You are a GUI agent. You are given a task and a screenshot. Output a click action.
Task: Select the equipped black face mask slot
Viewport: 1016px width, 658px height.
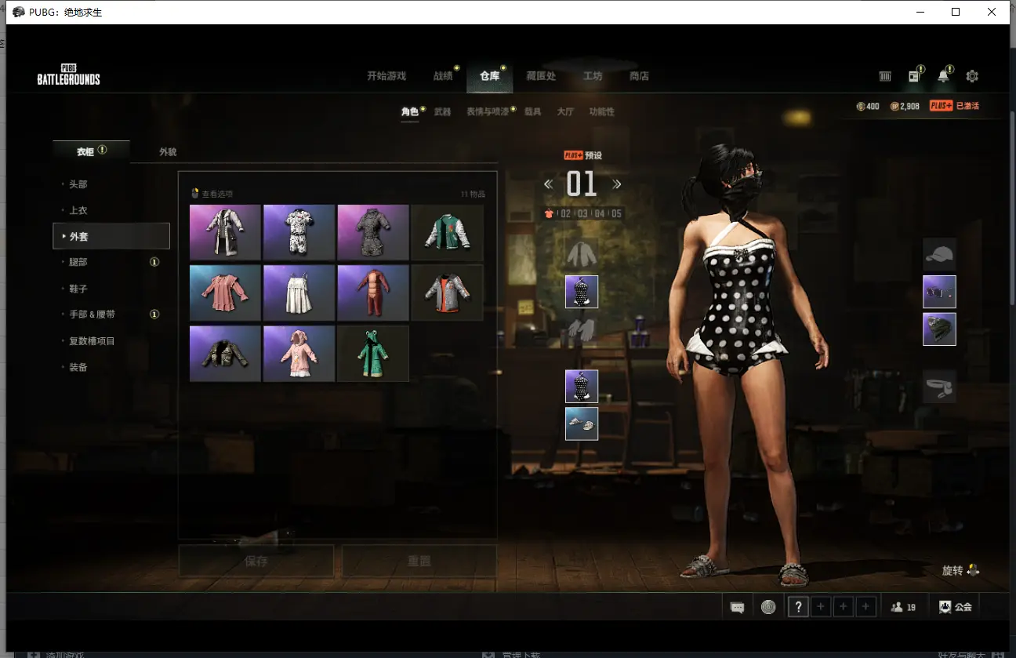[x=939, y=329]
